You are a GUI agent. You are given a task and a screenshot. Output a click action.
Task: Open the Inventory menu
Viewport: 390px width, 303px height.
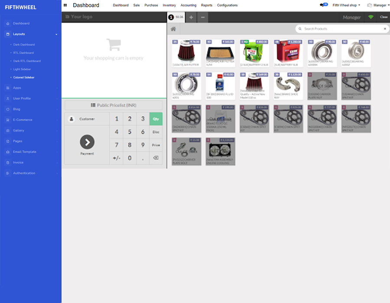pos(169,5)
